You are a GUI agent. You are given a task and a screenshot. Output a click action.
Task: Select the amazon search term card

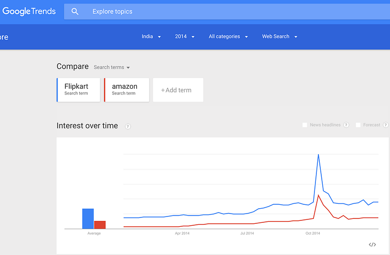[x=127, y=90]
